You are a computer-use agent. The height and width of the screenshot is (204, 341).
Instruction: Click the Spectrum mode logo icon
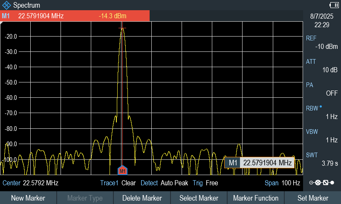6,5
